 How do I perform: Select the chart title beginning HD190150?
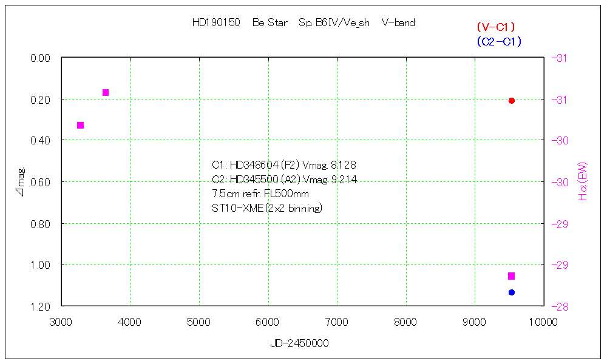click(303, 23)
